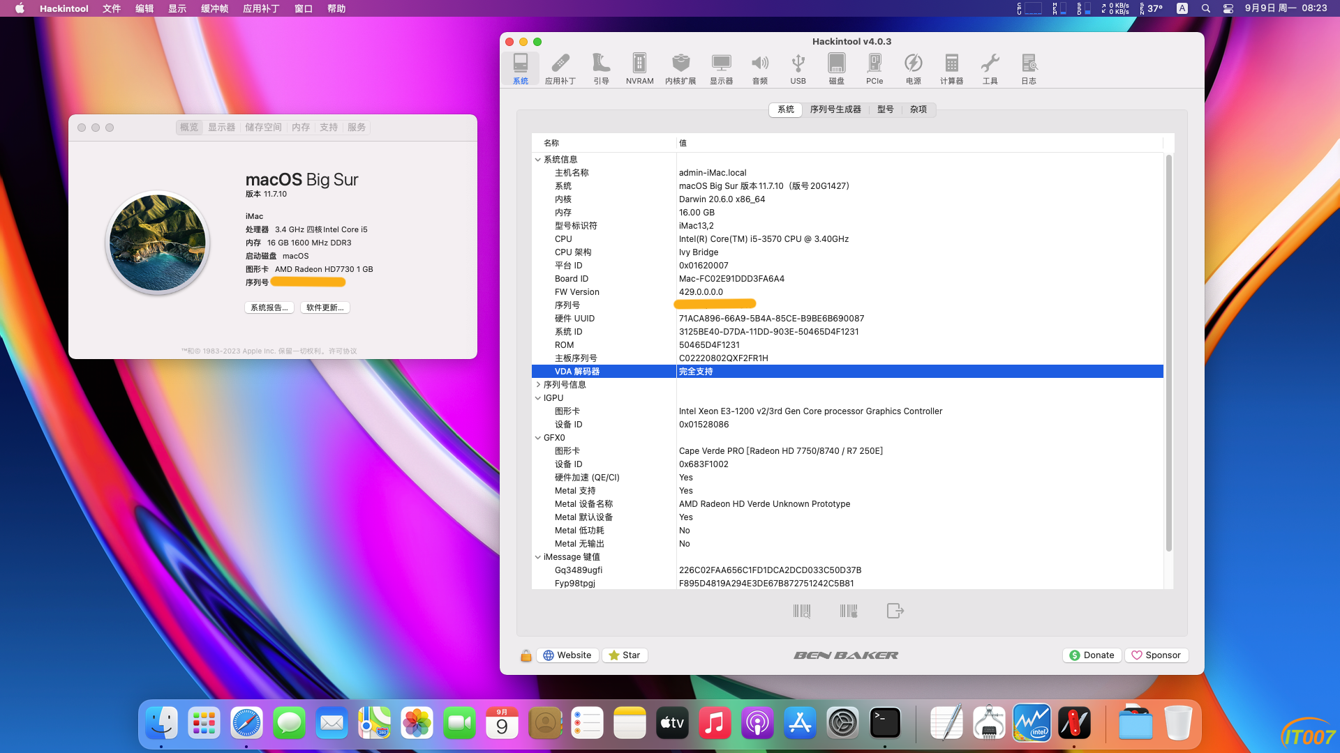
Task: Click the Spotlight search icon in the menu bar
Action: (x=1206, y=8)
